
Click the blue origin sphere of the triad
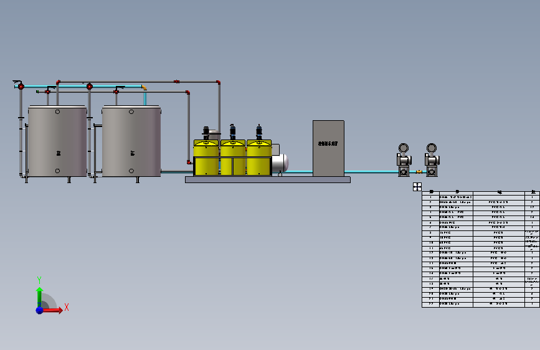[x=40, y=310]
